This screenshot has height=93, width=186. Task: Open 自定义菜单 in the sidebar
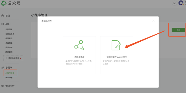10,34
